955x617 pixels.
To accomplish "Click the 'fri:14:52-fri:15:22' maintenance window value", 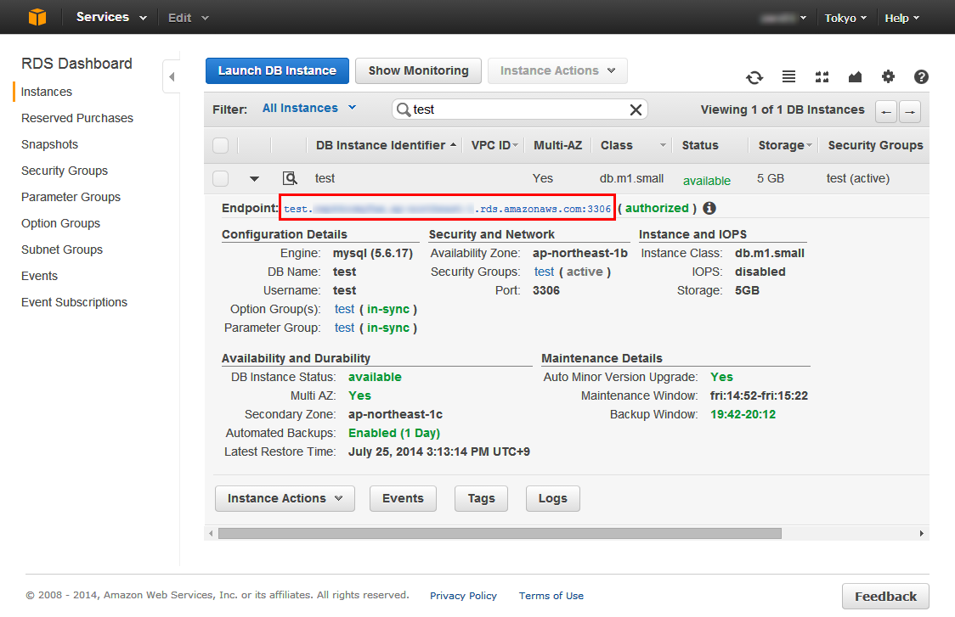I will pos(759,396).
